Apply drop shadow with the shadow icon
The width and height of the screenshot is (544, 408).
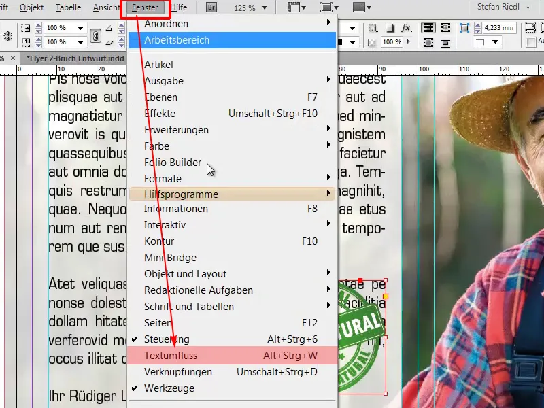point(390,28)
